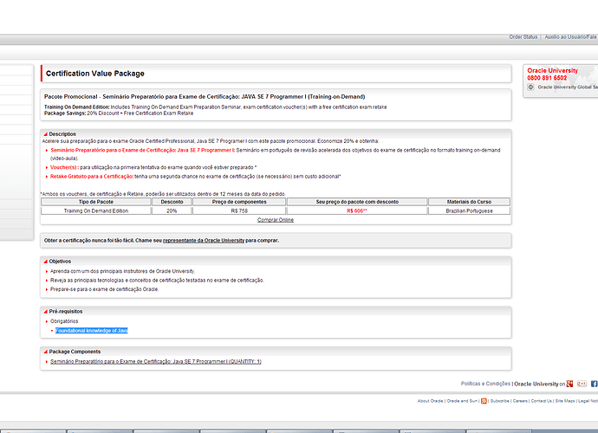This screenshot has height=433, width=598.
Task: Click Retake Gratuito para a Certificação text
Action: [x=92, y=177]
